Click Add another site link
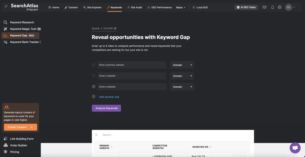Image resolution: width=305 pixels, height=157 pixels. point(109,97)
